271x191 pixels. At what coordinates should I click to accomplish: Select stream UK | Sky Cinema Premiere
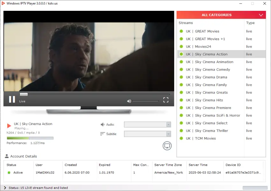pyautogui.click(x=221, y=108)
